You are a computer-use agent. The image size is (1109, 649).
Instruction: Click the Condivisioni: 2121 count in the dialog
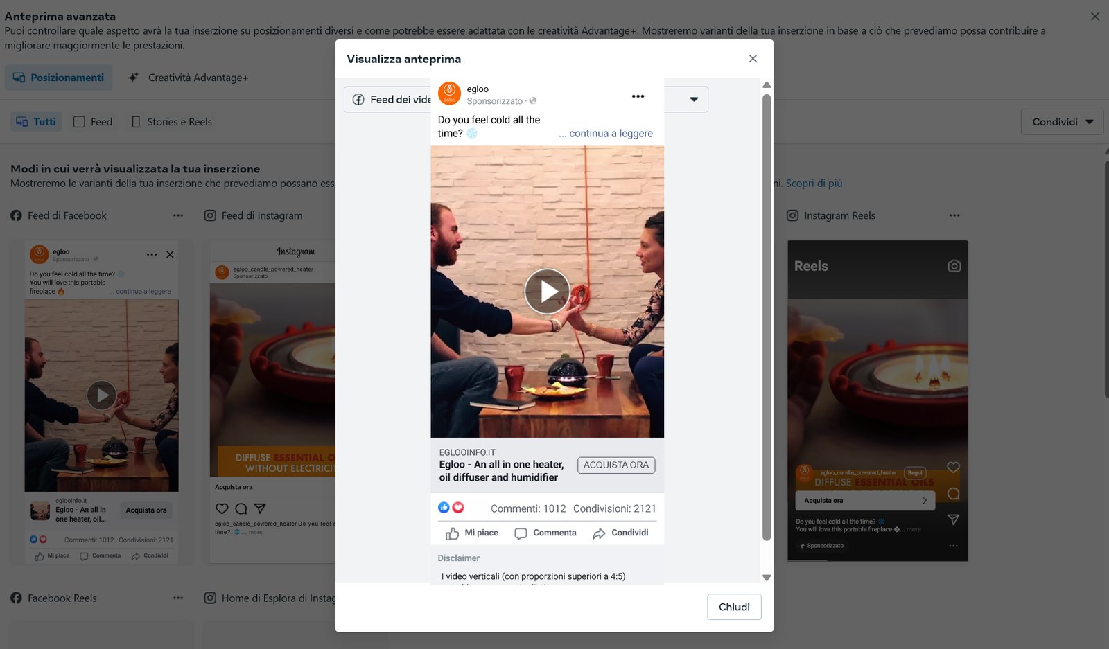coord(615,508)
